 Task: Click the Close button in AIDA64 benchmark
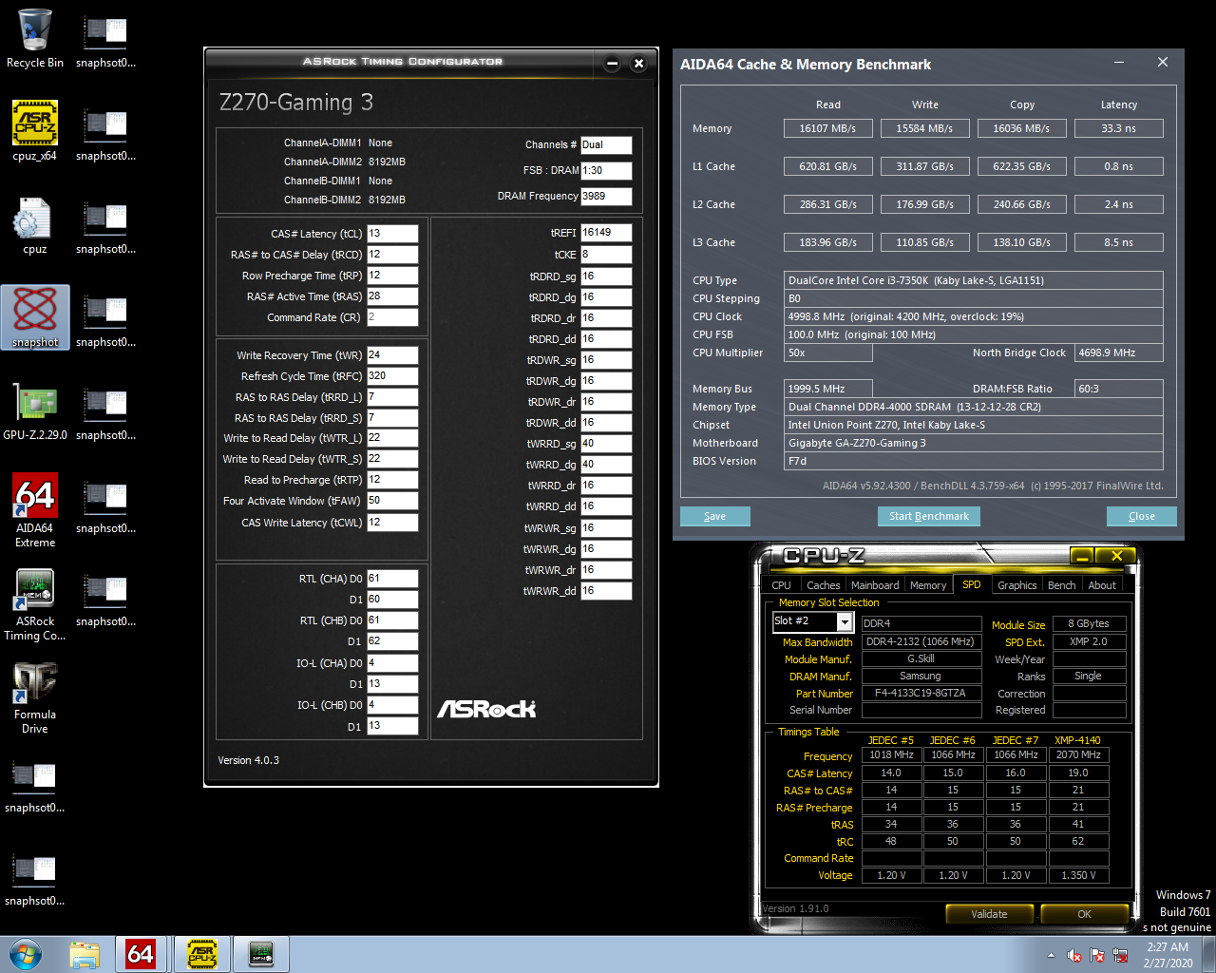pos(1142,516)
